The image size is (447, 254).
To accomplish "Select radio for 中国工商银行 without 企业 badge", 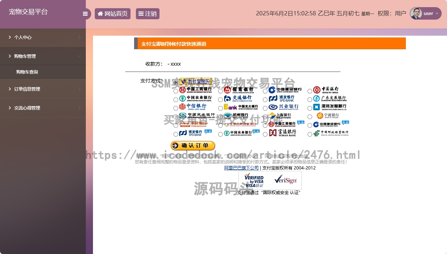I will tap(176, 91).
